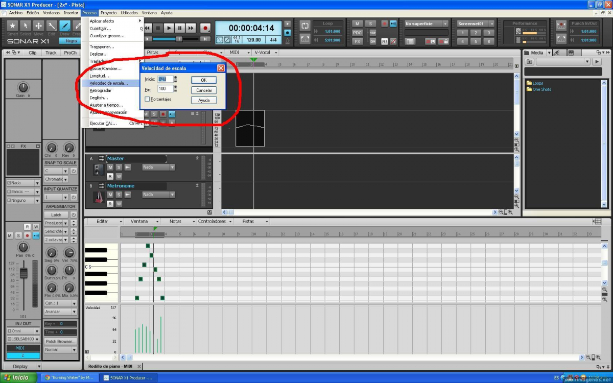Open the Chromatic scale dropdown
This screenshot has height=383, width=613.
56,179
